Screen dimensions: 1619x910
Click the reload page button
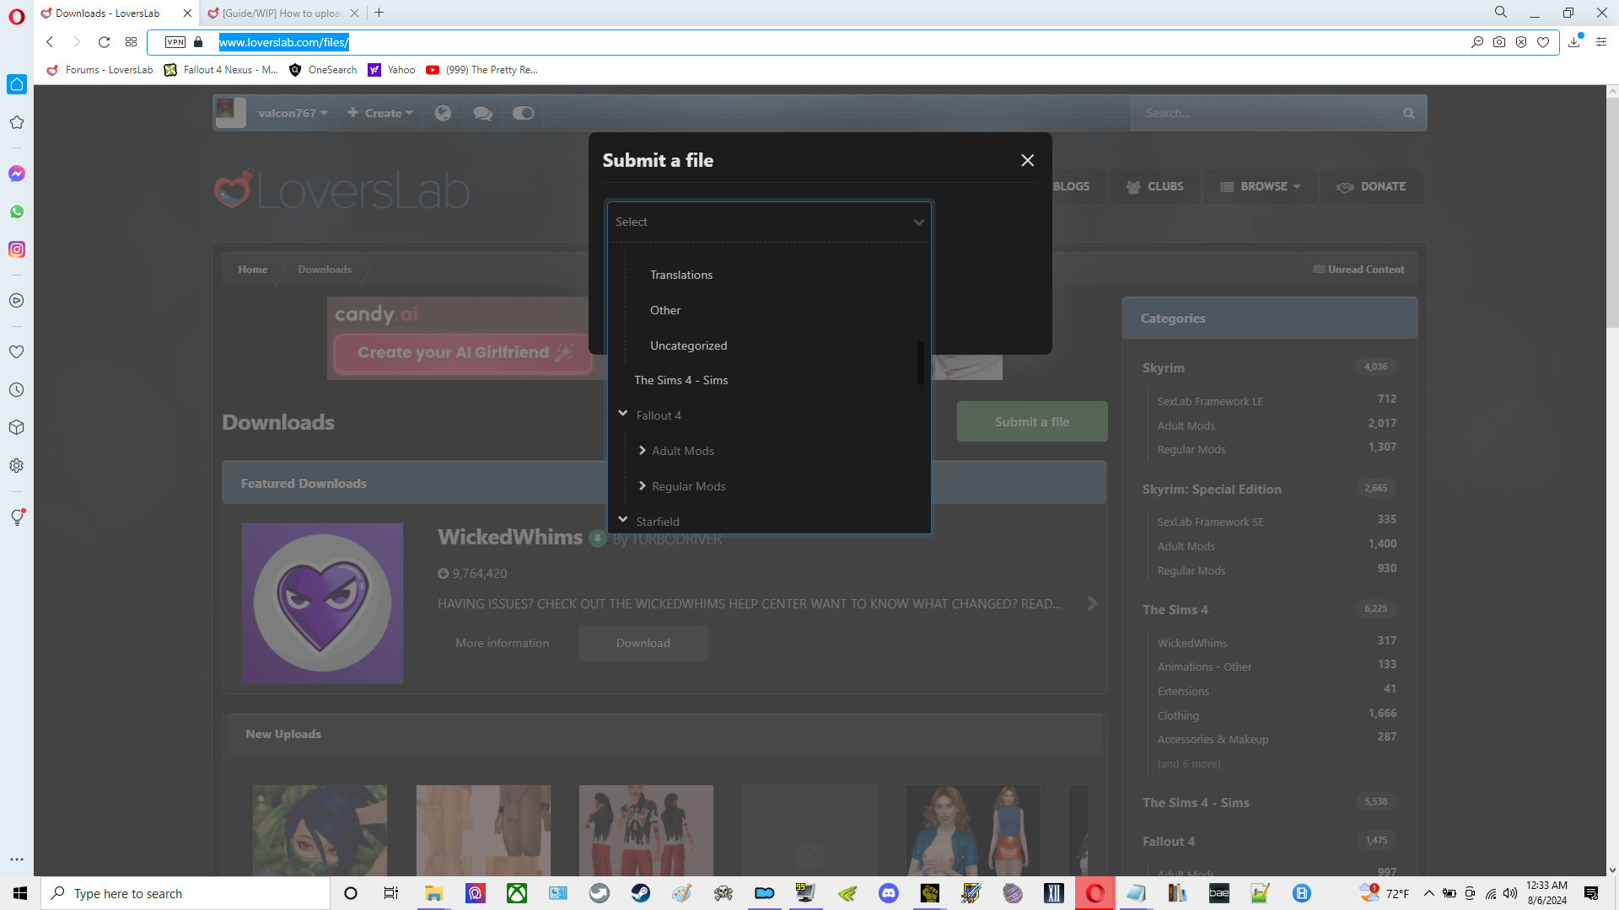(x=104, y=42)
